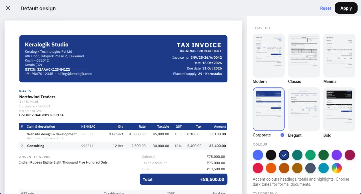Click the amount '35,400.00'

click(x=218, y=146)
